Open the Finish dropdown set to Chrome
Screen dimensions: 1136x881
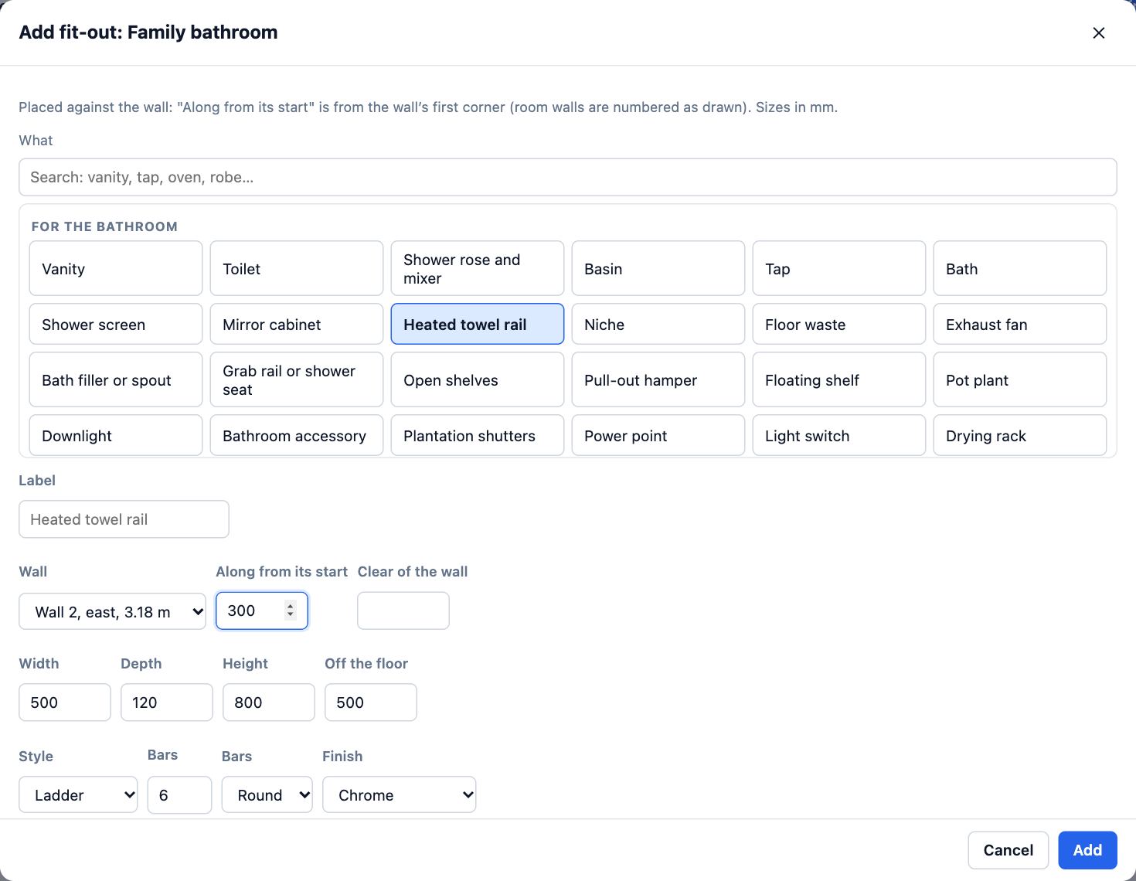click(400, 794)
